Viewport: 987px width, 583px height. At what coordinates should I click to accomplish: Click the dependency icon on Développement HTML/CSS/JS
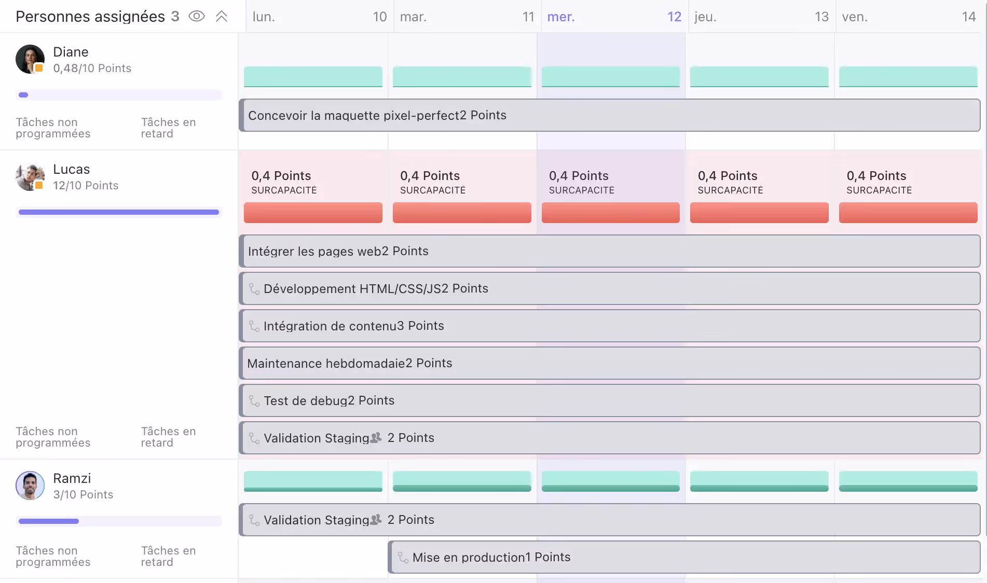pyautogui.click(x=254, y=289)
